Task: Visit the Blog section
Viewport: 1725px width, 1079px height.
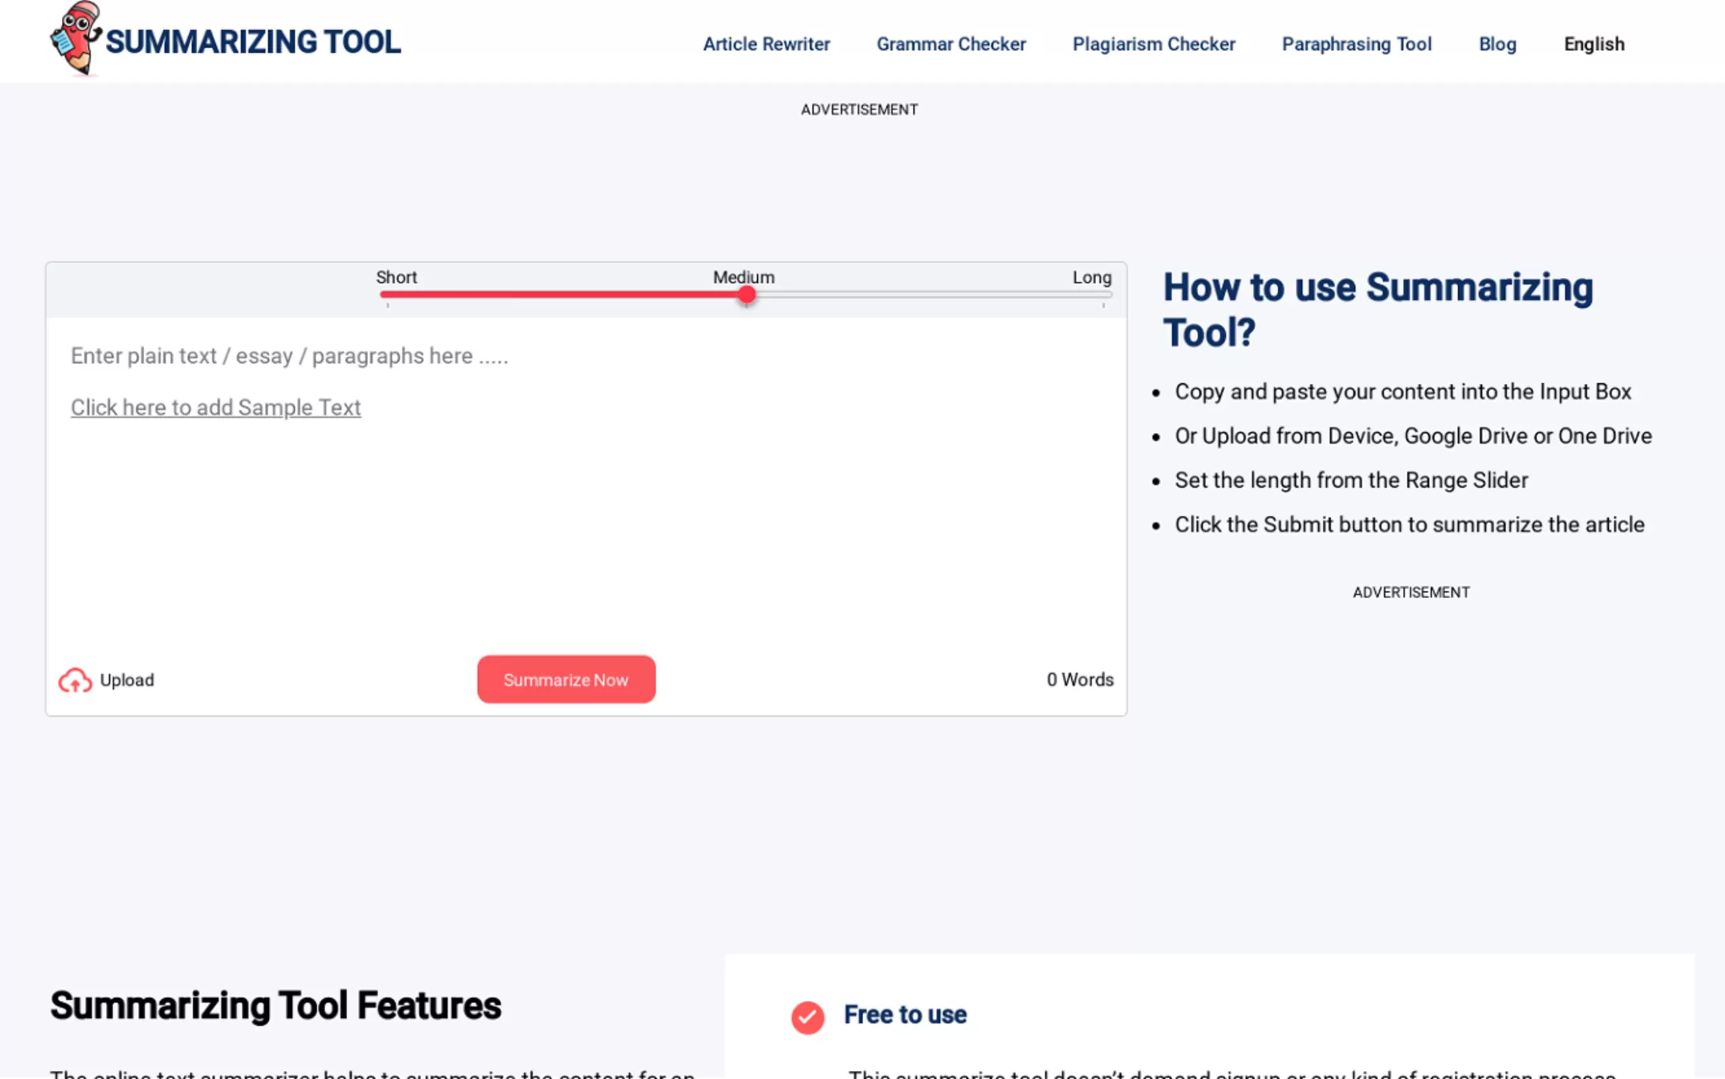Action: pos(1496,43)
